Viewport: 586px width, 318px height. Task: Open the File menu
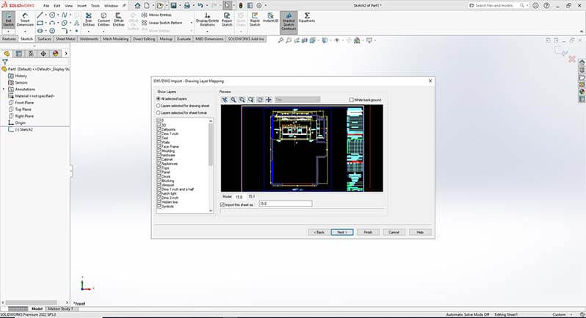point(46,6)
